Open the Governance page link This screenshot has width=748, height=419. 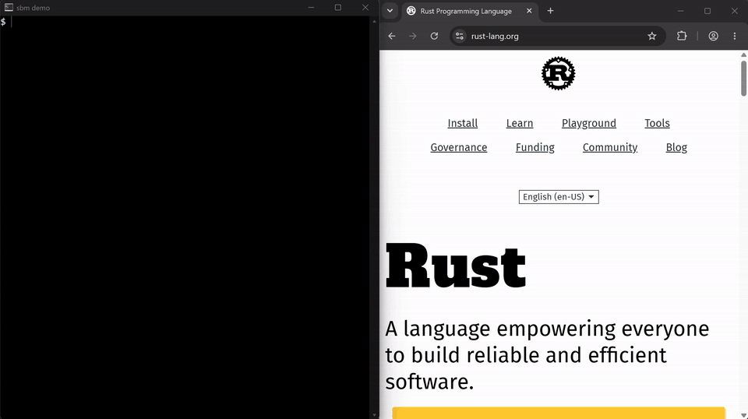pos(458,147)
